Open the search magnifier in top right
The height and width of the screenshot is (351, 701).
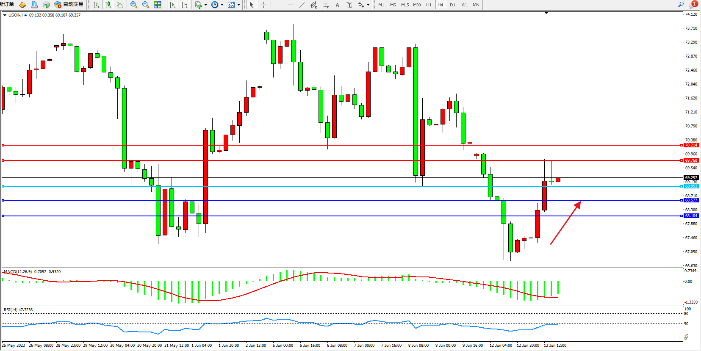point(681,4)
